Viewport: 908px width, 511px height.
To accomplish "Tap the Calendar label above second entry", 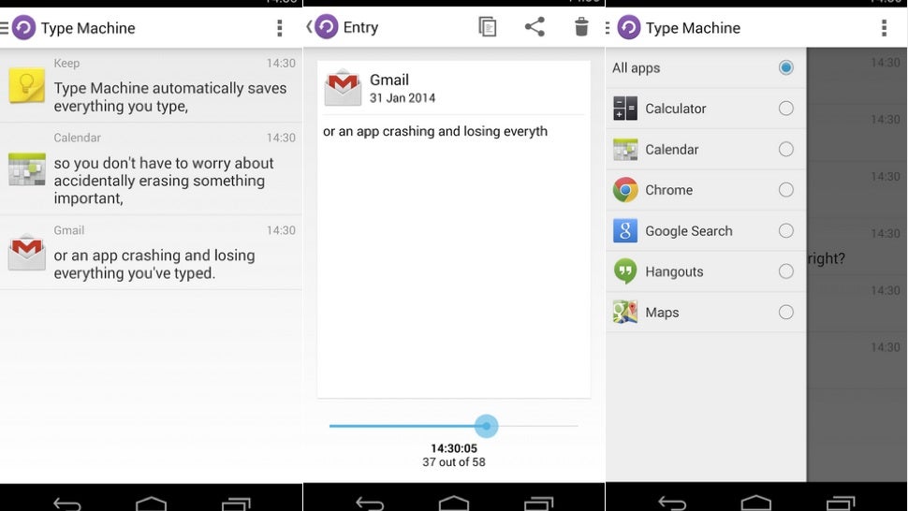I will 77,138.
